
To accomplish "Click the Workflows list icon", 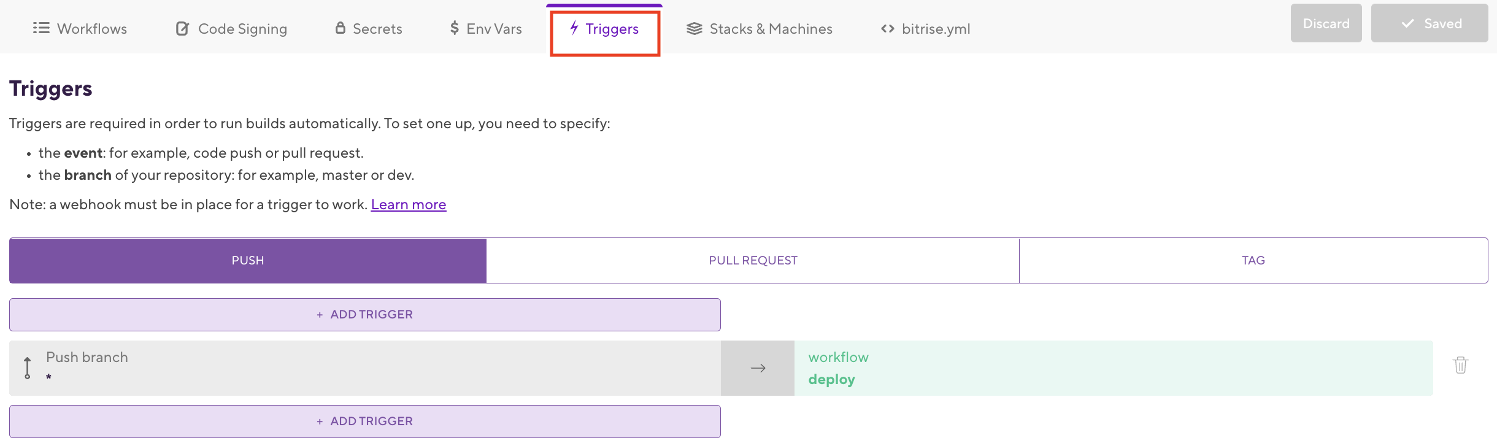I will point(41,28).
